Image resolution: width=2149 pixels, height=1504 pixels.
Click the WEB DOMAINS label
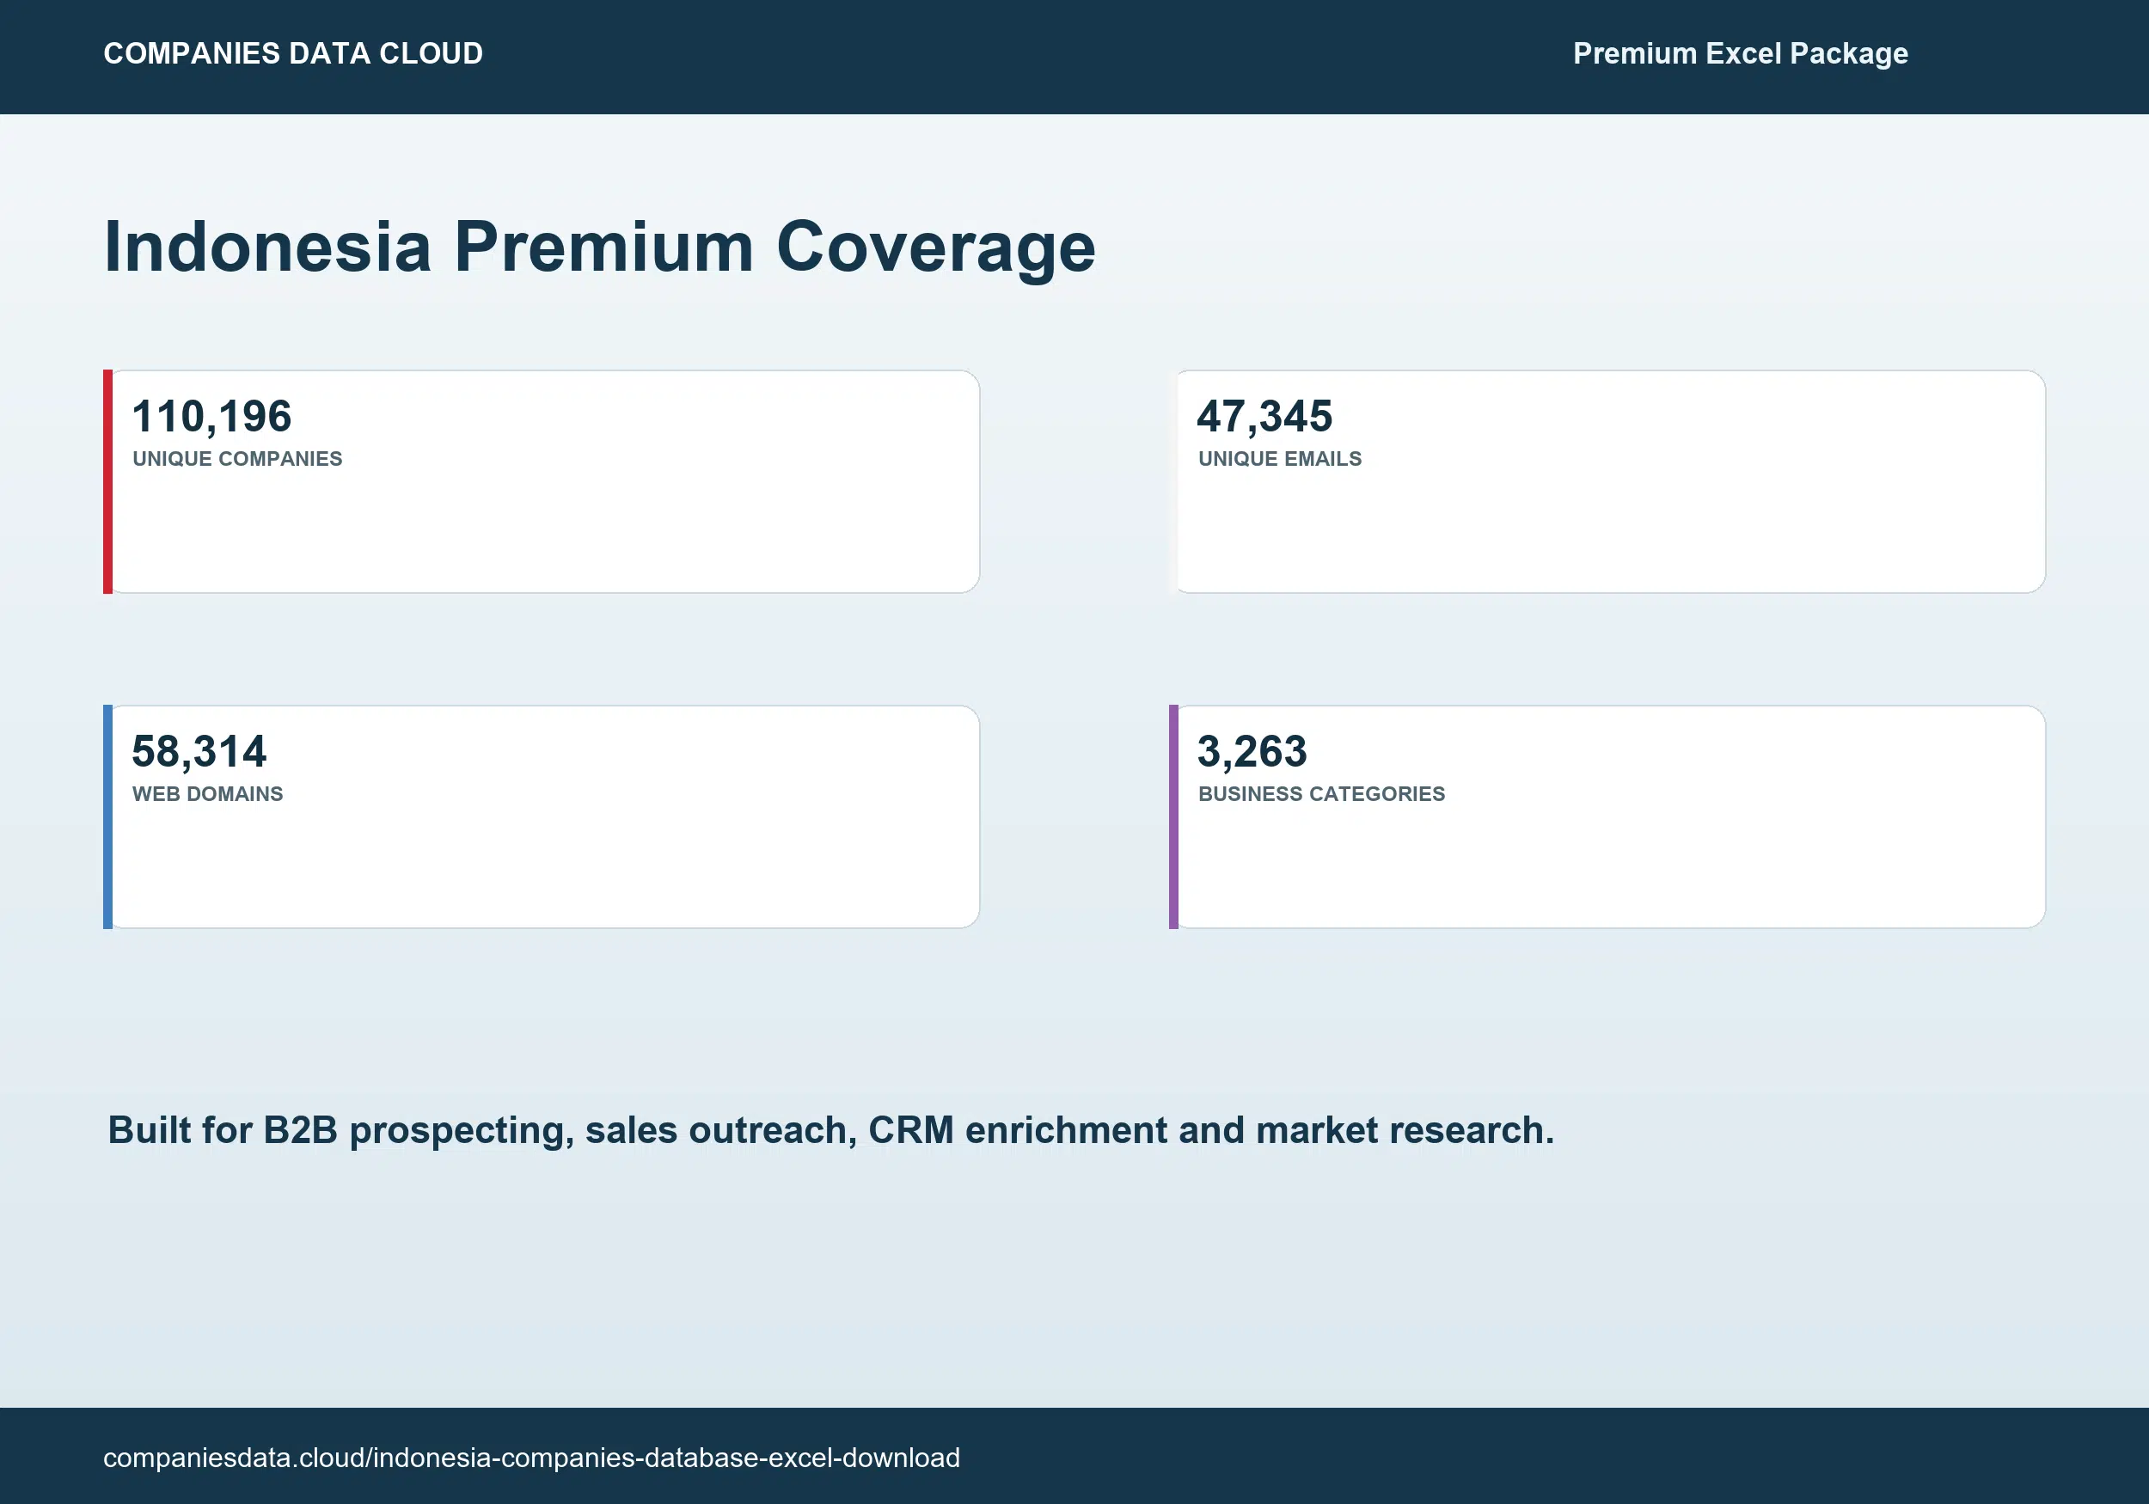coord(207,793)
